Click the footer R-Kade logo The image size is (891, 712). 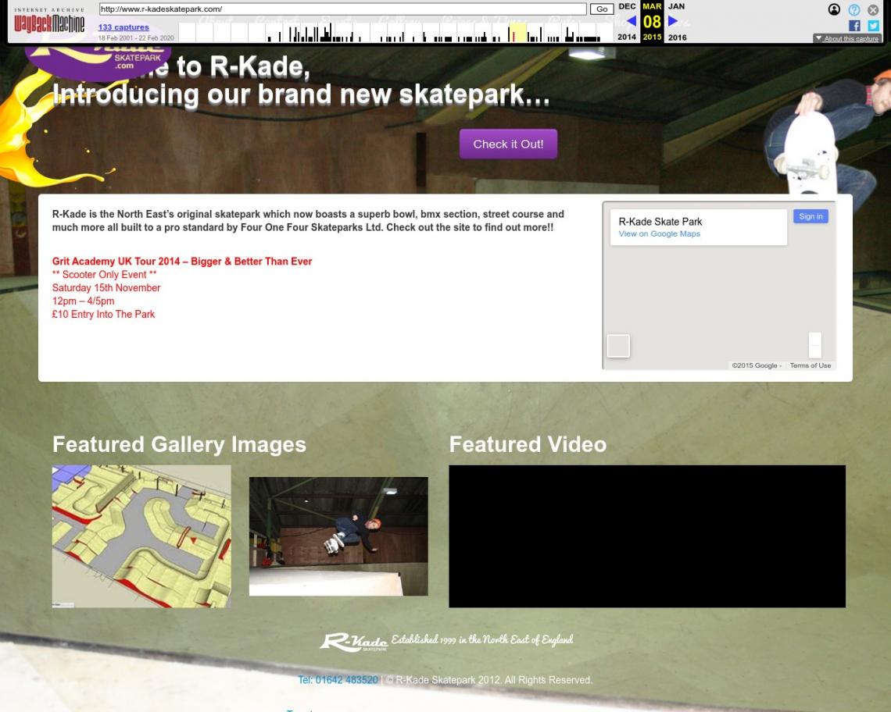click(x=353, y=643)
